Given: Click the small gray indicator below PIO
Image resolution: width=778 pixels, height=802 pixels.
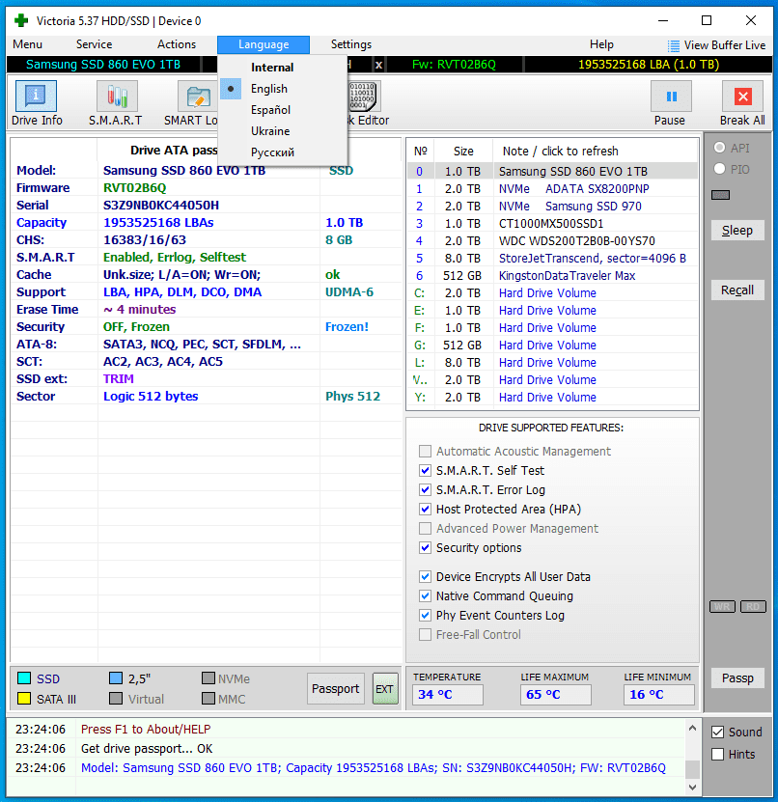Looking at the screenshot, I should coord(720,195).
